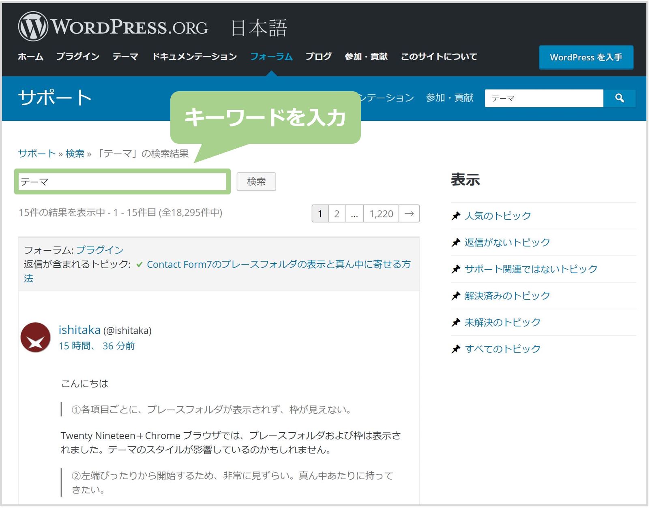View 解決済みのトピック list
Screen dimensions: 650x508
(x=507, y=296)
